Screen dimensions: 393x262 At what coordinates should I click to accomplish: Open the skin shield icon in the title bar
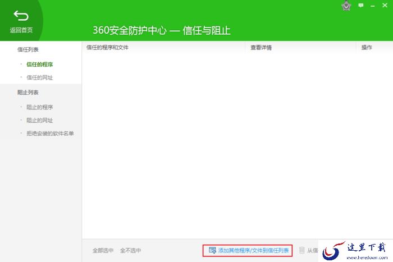pyautogui.click(x=346, y=6)
